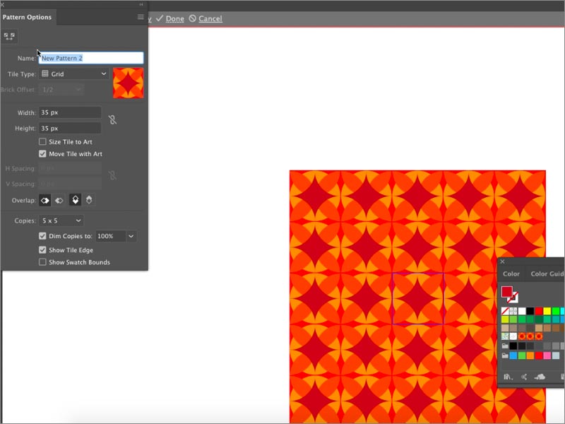Open the Swatch Libraries menu icon

click(x=508, y=377)
